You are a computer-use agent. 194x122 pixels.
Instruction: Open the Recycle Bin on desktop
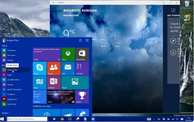[x=187, y=5]
